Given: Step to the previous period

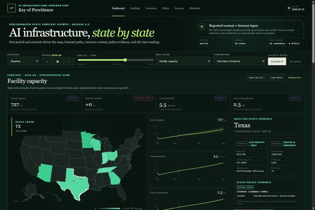Looking at the screenshot, I should [47, 61].
